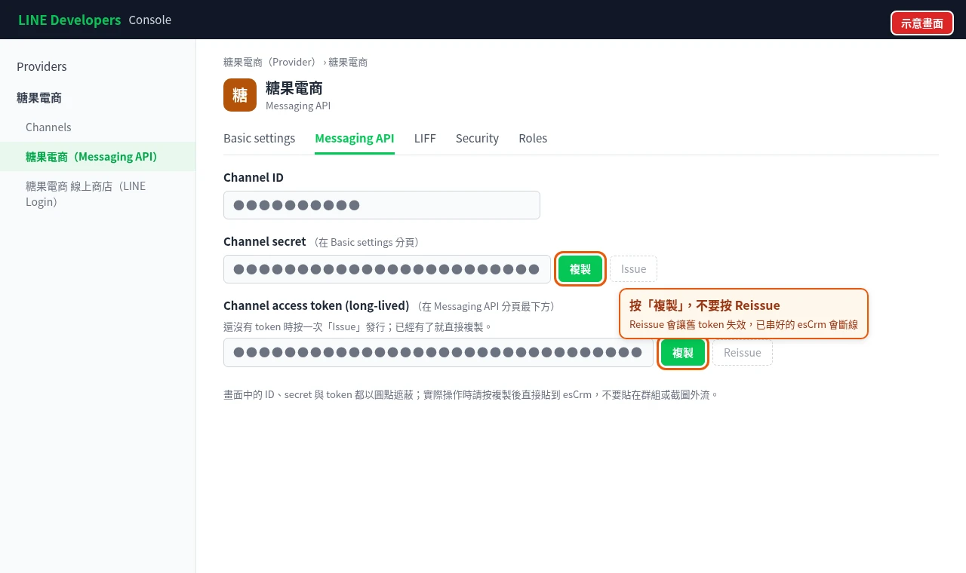The width and height of the screenshot is (966, 573).
Task: Copy the Channel secret with 複製
Action: point(580,269)
